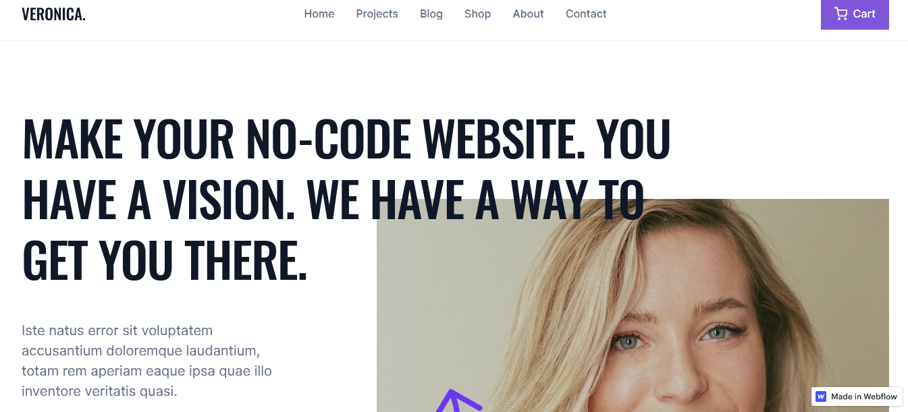Navigate to the Blog page

pyautogui.click(x=431, y=13)
